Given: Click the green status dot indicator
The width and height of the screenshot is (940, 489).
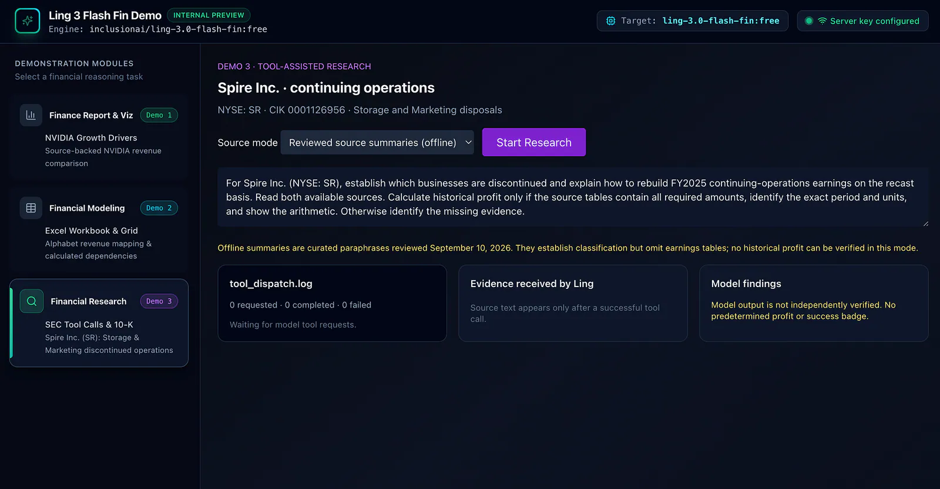Looking at the screenshot, I should point(809,21).
